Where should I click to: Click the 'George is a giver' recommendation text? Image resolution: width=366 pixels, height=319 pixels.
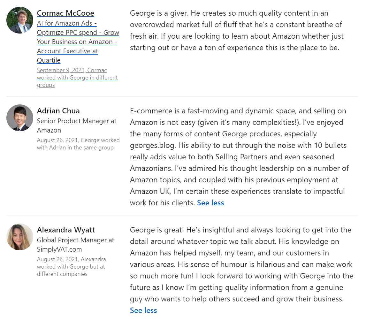point(236,30)
